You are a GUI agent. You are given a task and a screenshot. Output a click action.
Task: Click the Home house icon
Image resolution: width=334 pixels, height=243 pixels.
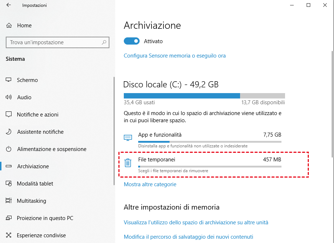[x=9, y=26]
